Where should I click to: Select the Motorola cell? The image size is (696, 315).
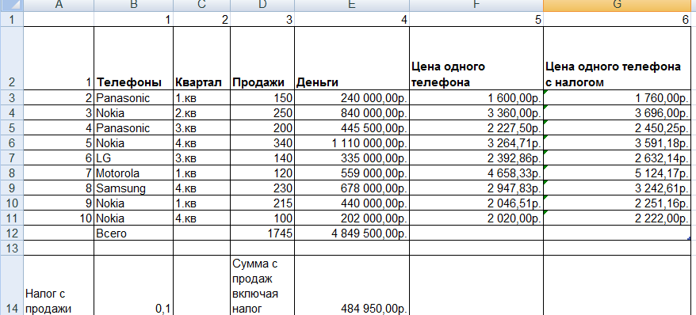point(134,173)
